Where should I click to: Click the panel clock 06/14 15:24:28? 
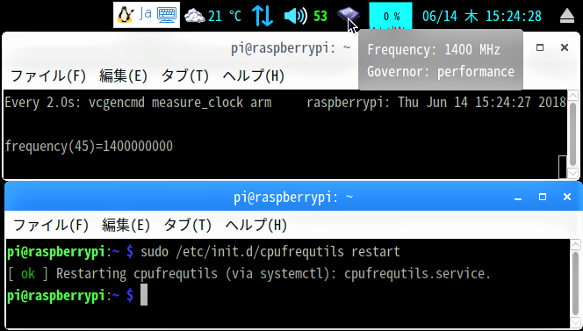482,16
